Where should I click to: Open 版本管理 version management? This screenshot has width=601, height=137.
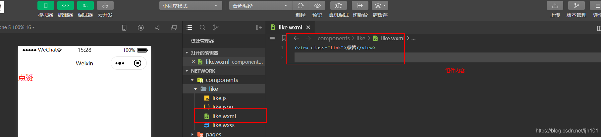pyautogui.click(x=576, y=6)
